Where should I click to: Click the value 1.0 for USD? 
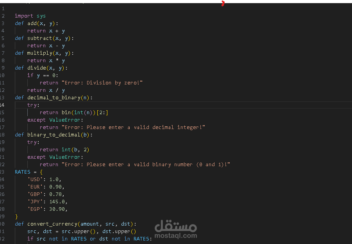tap(54, 179)
